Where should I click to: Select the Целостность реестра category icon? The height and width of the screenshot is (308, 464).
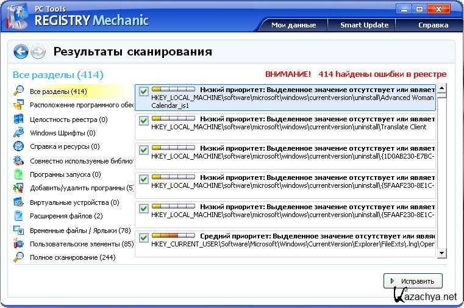[x=19, y=119]
